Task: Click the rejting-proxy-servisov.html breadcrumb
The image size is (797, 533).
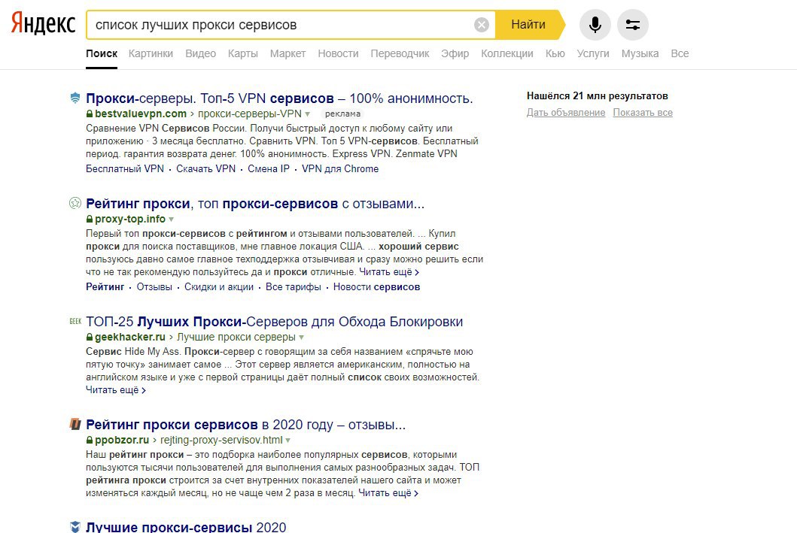Action: tap(221, 440)
